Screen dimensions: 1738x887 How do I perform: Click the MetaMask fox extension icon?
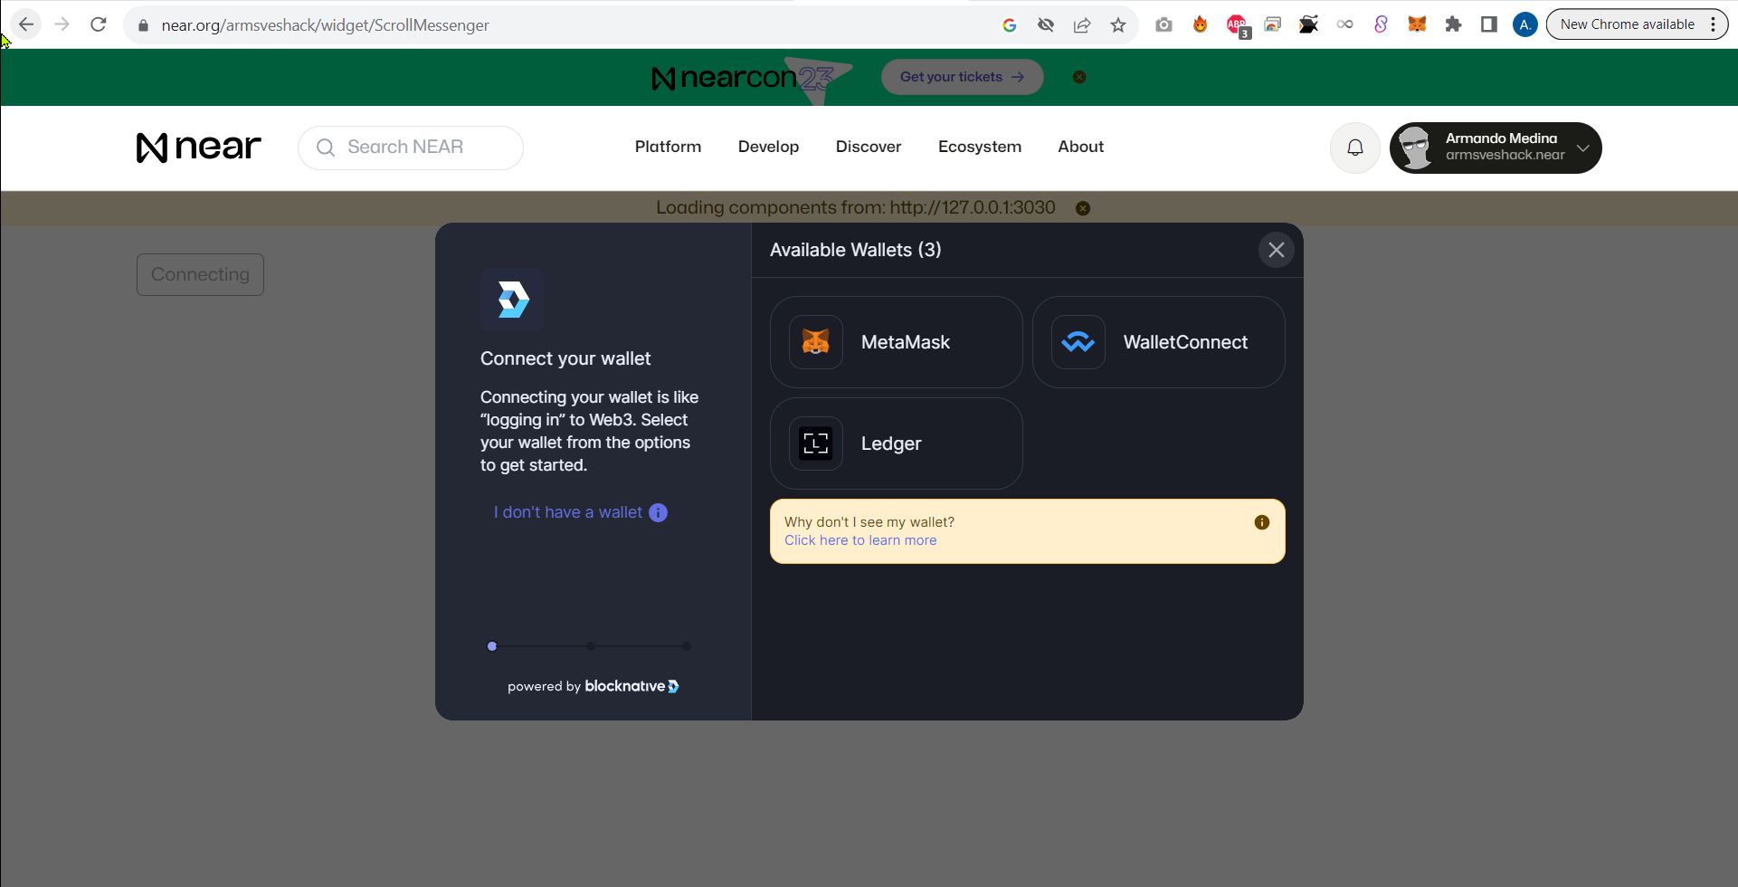coord(1417,24)
